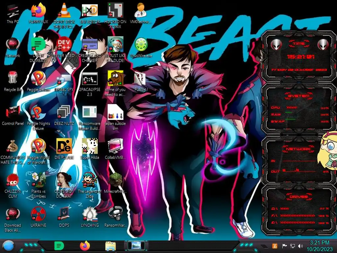337x253 pixels.
Task: Open Action Center flag tray icon
Action: pos(284,246)
